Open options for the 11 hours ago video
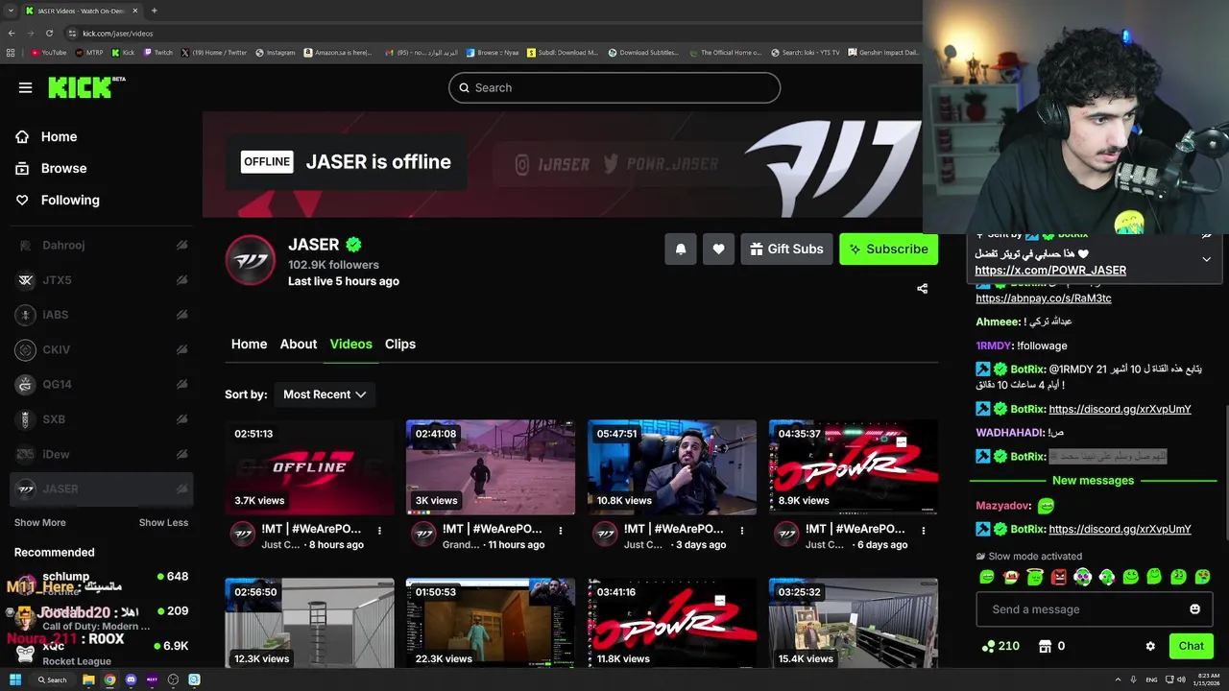 coord(561,530)
